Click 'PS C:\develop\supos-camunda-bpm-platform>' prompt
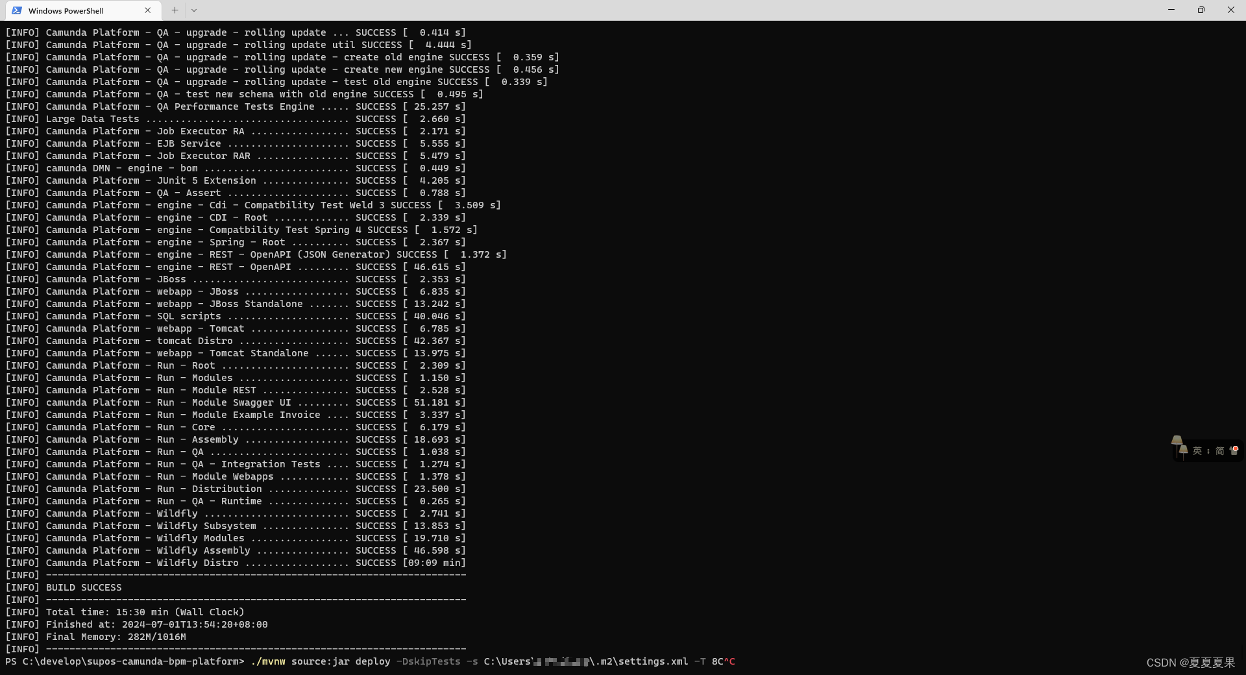Image resolution: width=1246 pixels, height=675 pixels. tap(125, 661)
